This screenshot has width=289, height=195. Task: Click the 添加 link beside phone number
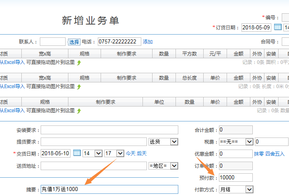point(148,42)
